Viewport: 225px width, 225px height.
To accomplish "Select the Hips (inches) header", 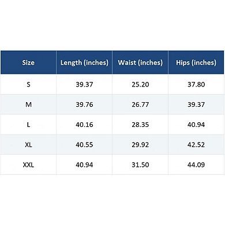I will pos(196,62).
